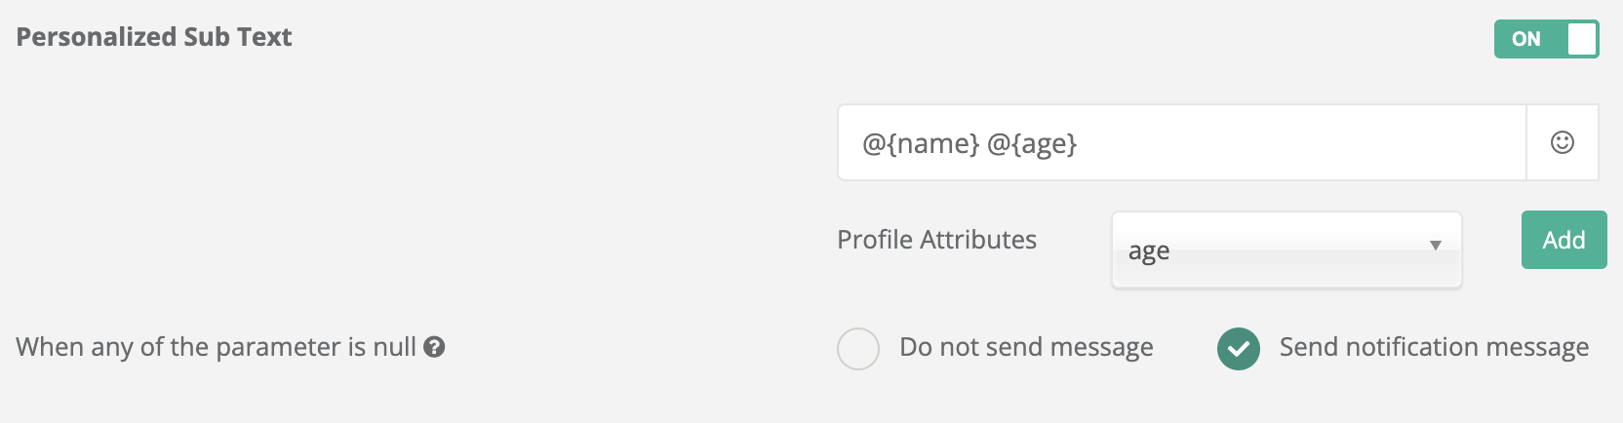Click the checkmark in the selected radio
This screenshot has height=423, width=1623.
[x=1238, y=349]
